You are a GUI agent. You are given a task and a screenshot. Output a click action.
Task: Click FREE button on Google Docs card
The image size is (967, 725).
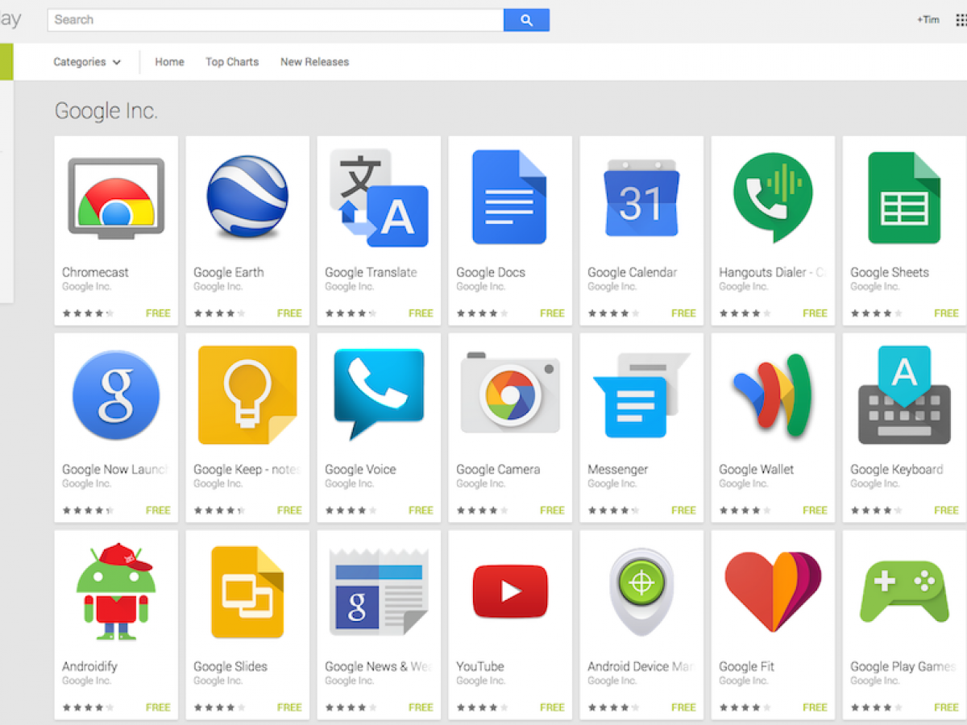coord(552,313)
